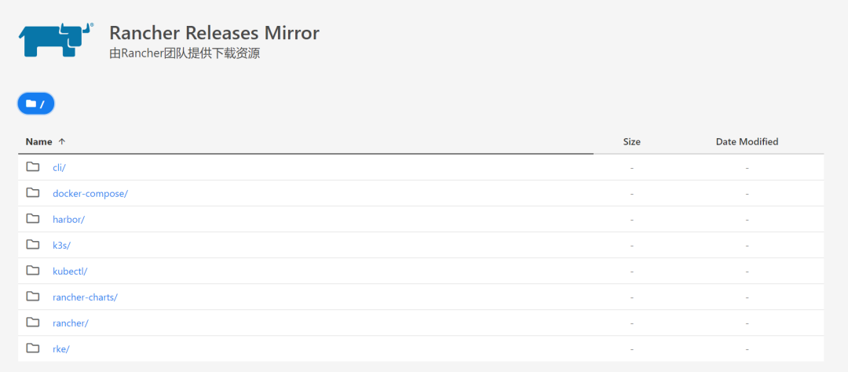Click the root path breadcrumb button
This screenshot has width=848, height=372.
coord(35,104)
